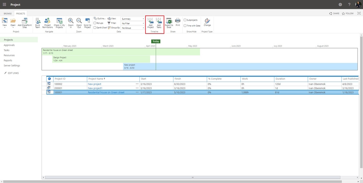Image resolution: width=363 pixels, height=183 pixels.
Task: Click Scroll to Project icon
Action: tap(88, 23)
